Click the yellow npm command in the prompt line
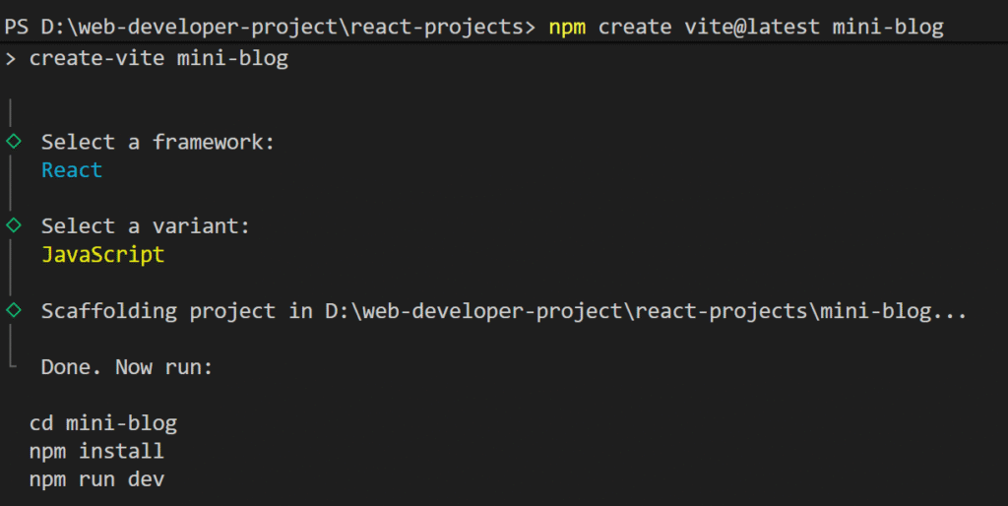Image resolution: width=1008 pixels, height=506 pixels. click(x=567, y=28)
